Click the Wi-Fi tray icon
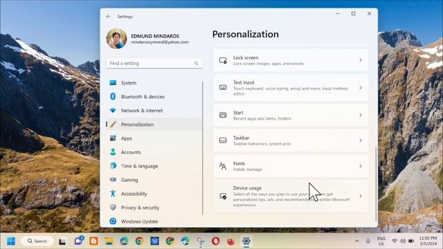Screen dimensions: 443x249 tap(395, 241)
